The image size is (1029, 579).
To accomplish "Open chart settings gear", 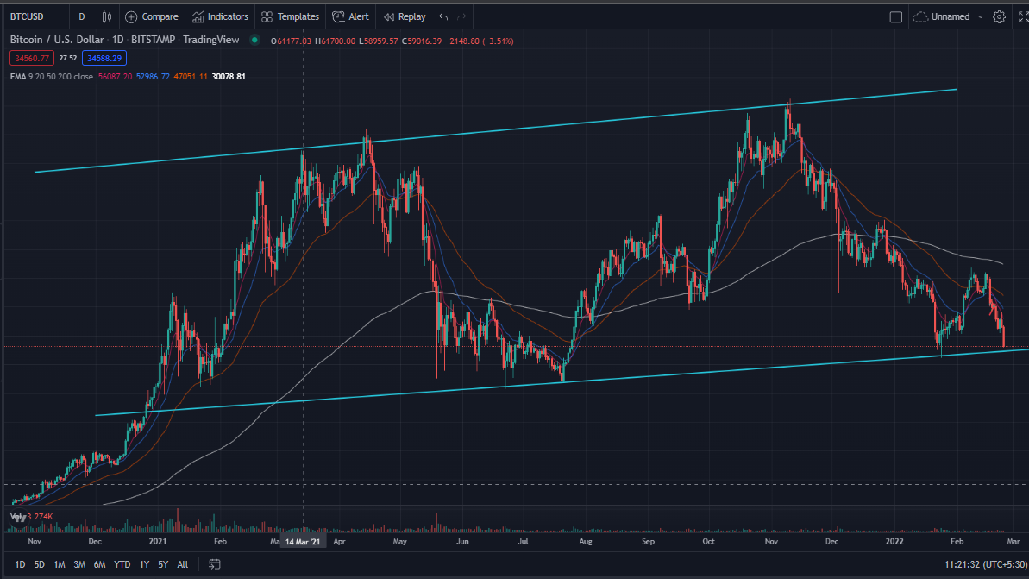I will coord(999,16).
